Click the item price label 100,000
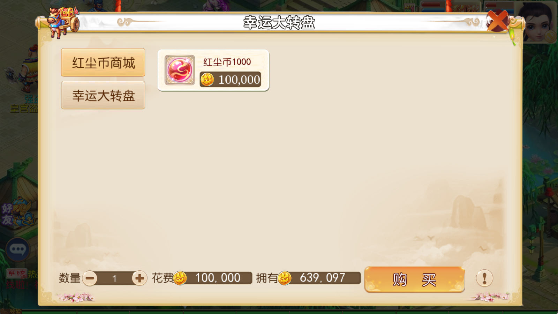The height and width of the screenshot is (314, 558). click(239, 80)
